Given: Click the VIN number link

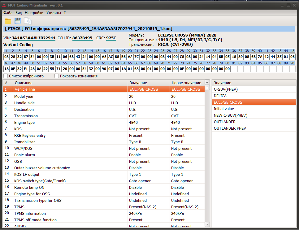Looking at the screenshot, I should (x=33, y=38).
